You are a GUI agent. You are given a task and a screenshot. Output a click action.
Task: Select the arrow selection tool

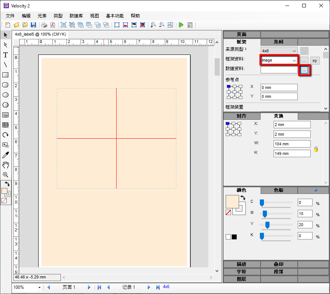tap(6, 35)
